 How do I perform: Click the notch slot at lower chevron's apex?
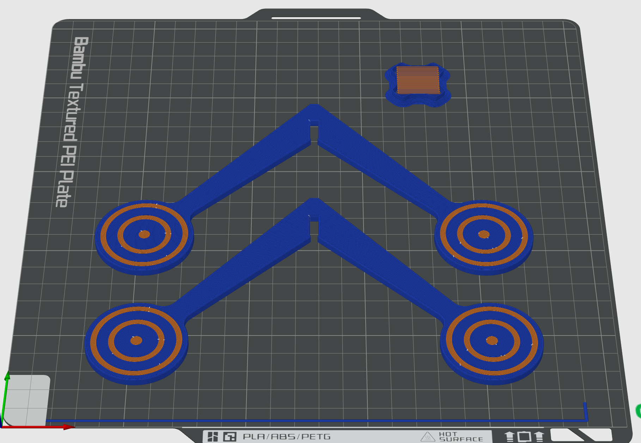pos(314,228)
